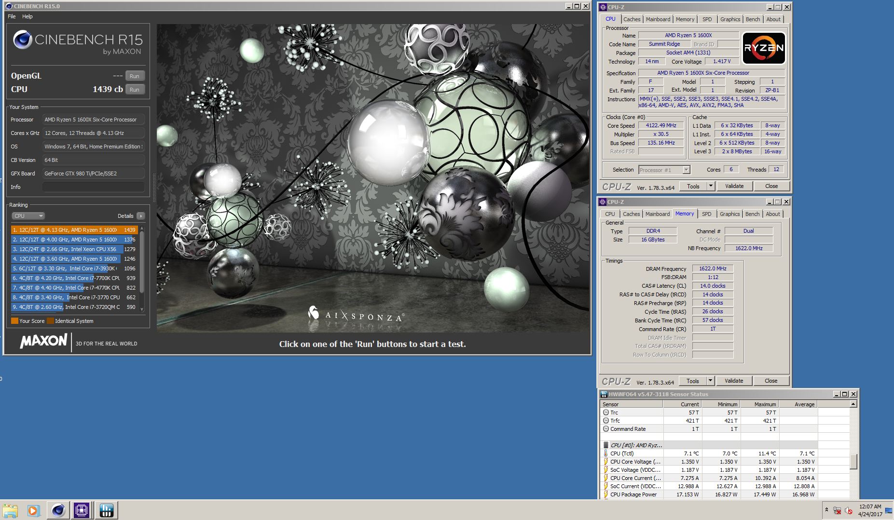Image resolution: width=894 pixels, height=520 pixels.
Task: Click the muted volume tray icon
Action: (849, 511)
